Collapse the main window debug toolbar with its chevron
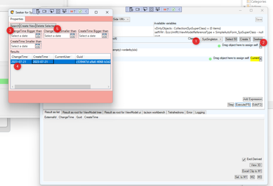Screen dimensions: 273x186 179,9
